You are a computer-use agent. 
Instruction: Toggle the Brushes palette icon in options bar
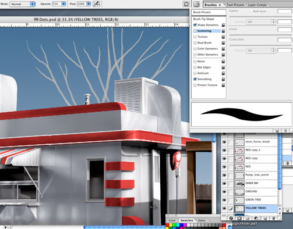point(186,4)
